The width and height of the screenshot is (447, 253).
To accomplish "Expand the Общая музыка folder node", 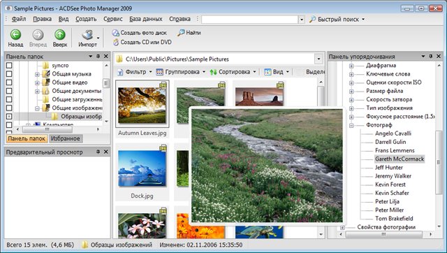I will tap(37, 75).
